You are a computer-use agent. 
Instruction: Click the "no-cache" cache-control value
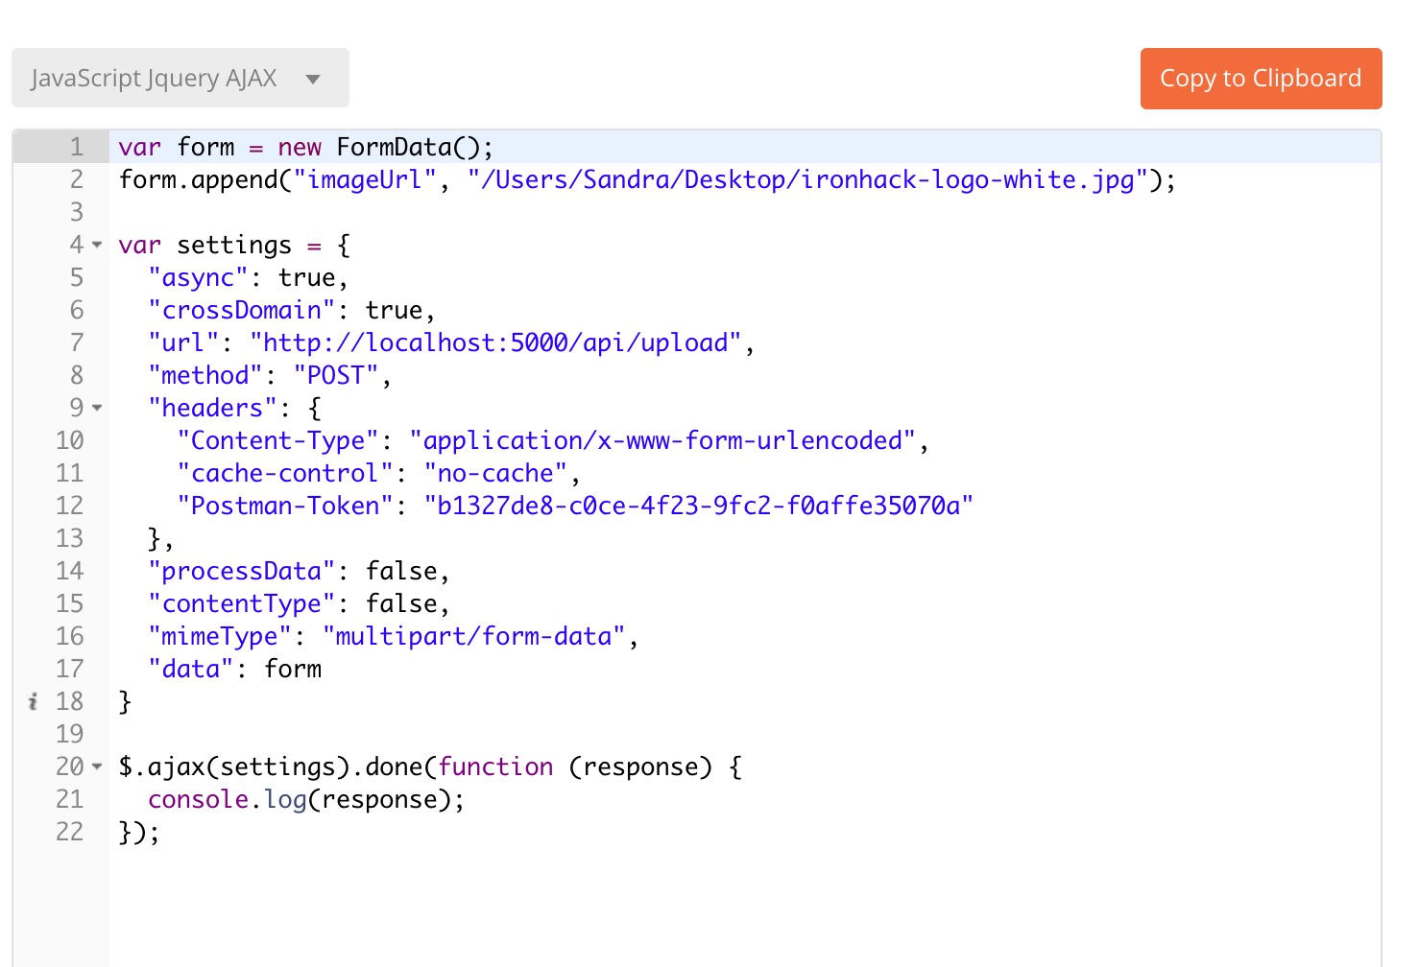[x=495, y=474]
